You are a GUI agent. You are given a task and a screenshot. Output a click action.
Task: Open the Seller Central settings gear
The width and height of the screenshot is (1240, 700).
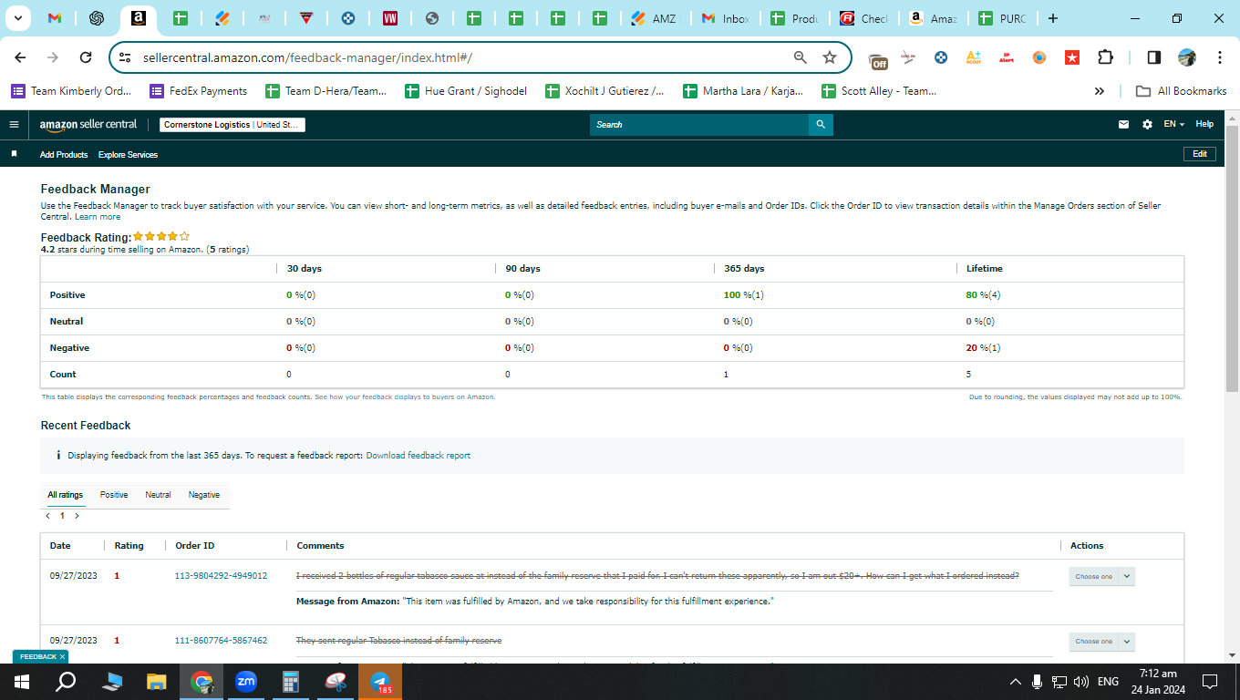[x=1147, y=125]
